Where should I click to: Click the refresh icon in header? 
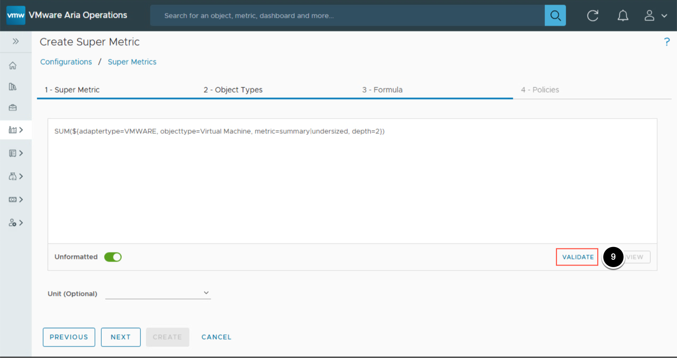592,16
